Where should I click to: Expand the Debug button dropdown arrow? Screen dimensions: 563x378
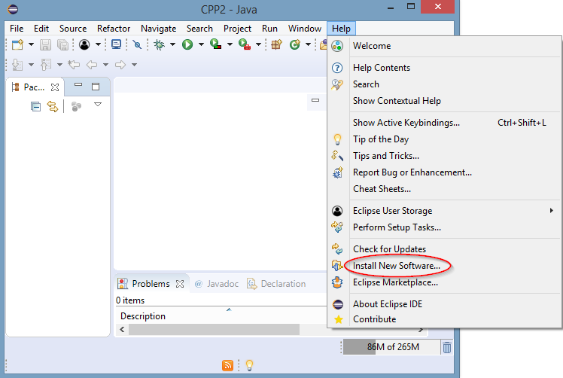[172, 45]
